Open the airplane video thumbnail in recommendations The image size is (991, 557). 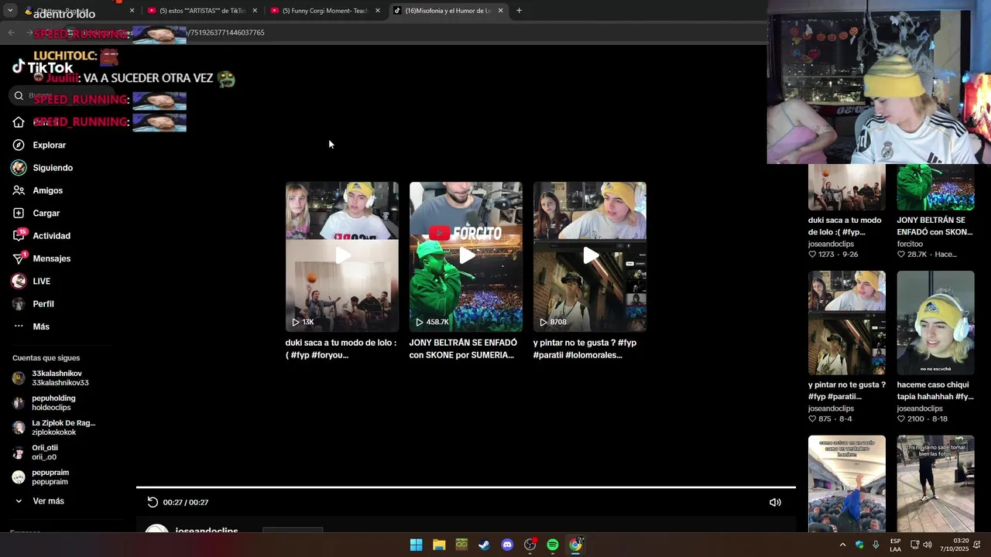(x=847, y=484)
